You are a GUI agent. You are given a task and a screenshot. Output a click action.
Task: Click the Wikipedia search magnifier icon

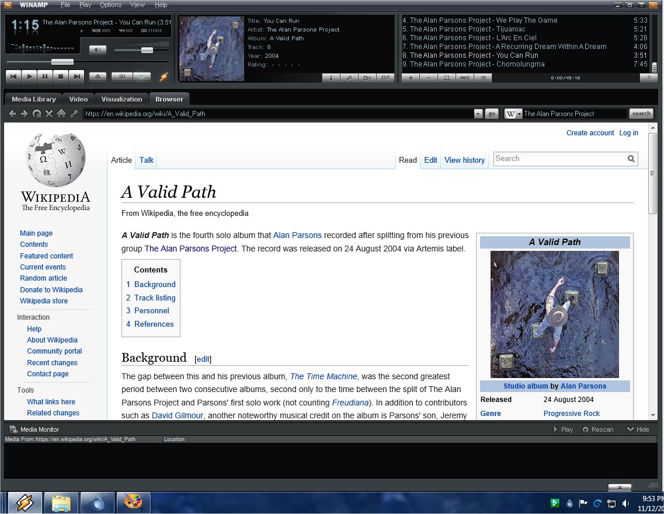631,159
